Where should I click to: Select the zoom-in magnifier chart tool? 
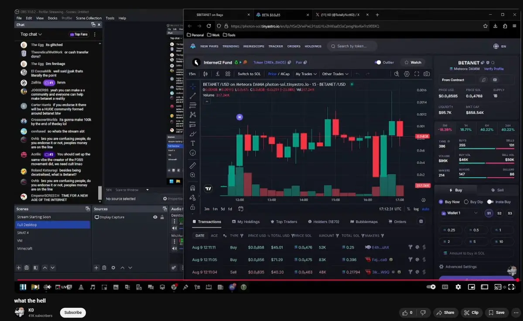(x=192, y=175)
